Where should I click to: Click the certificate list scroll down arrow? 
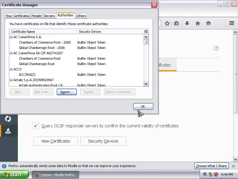click(146, 84)
